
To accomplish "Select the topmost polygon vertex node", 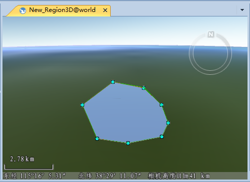I will (113, 82).
